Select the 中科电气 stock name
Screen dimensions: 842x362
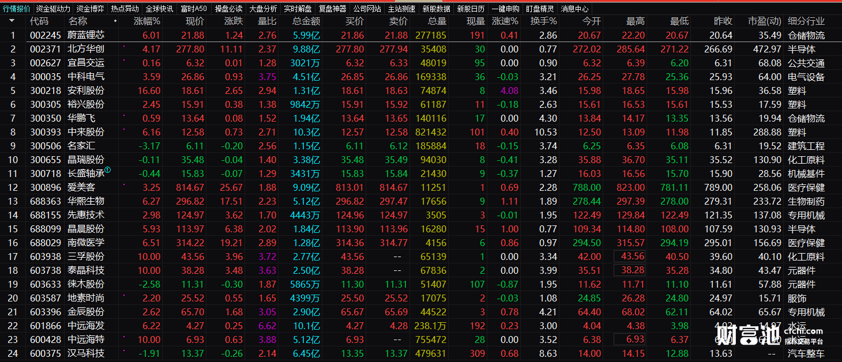coord(87,77)
